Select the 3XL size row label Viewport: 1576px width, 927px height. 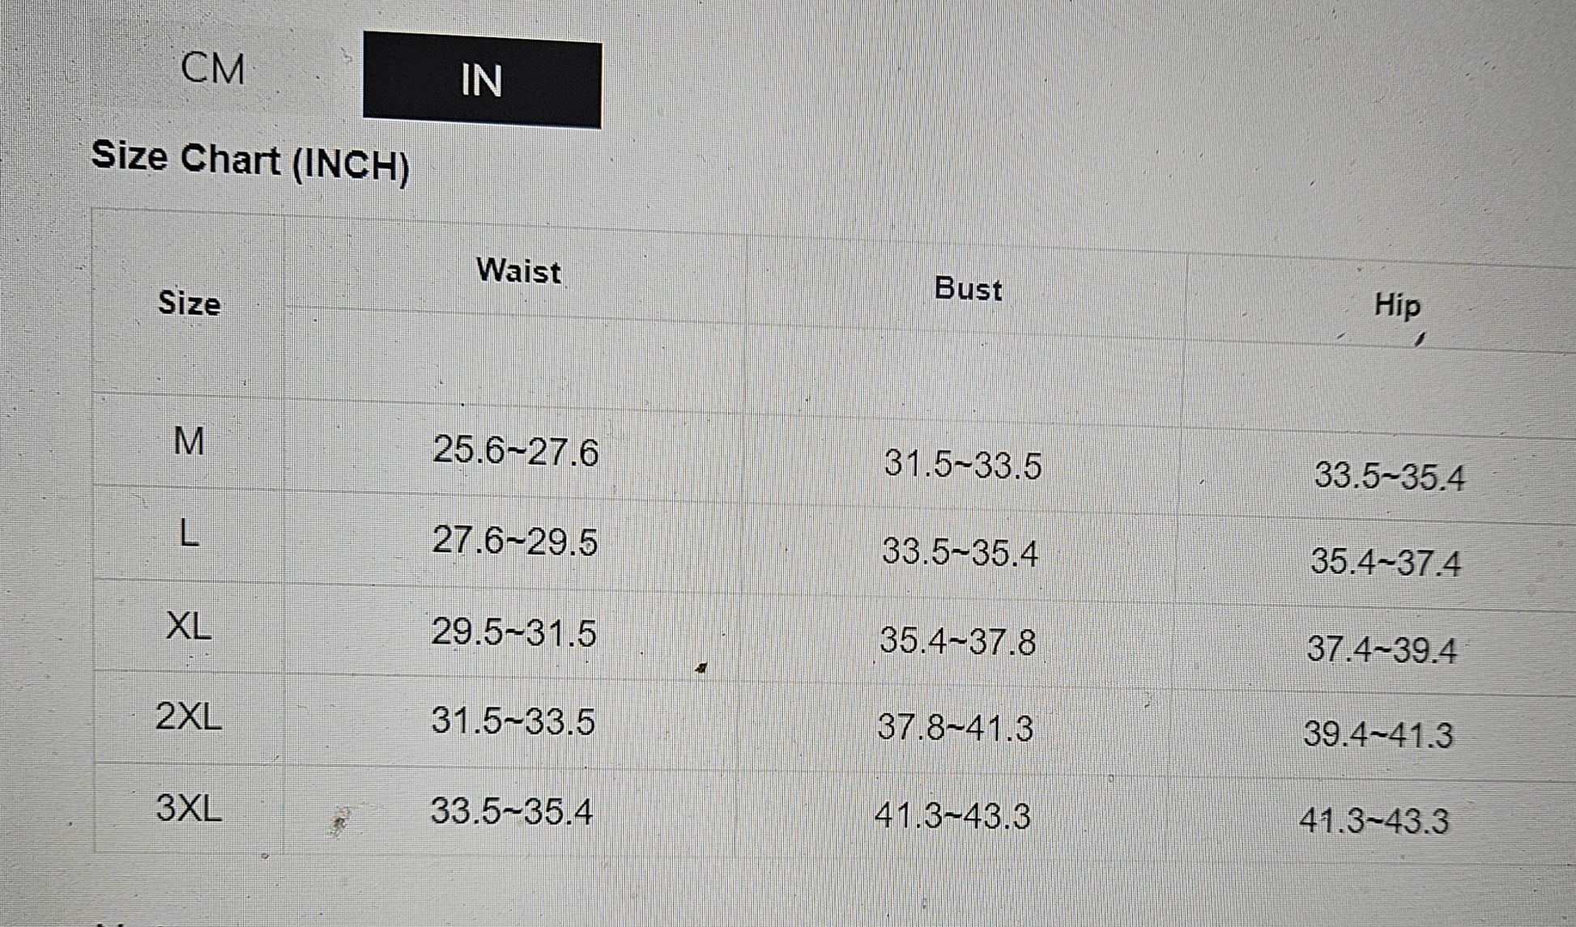[189, 808]
